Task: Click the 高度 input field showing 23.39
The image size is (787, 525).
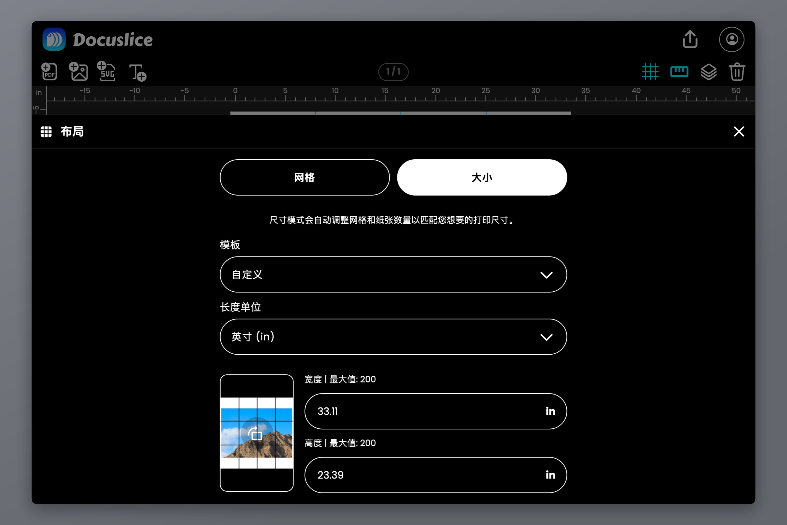Action: [436, 475]
